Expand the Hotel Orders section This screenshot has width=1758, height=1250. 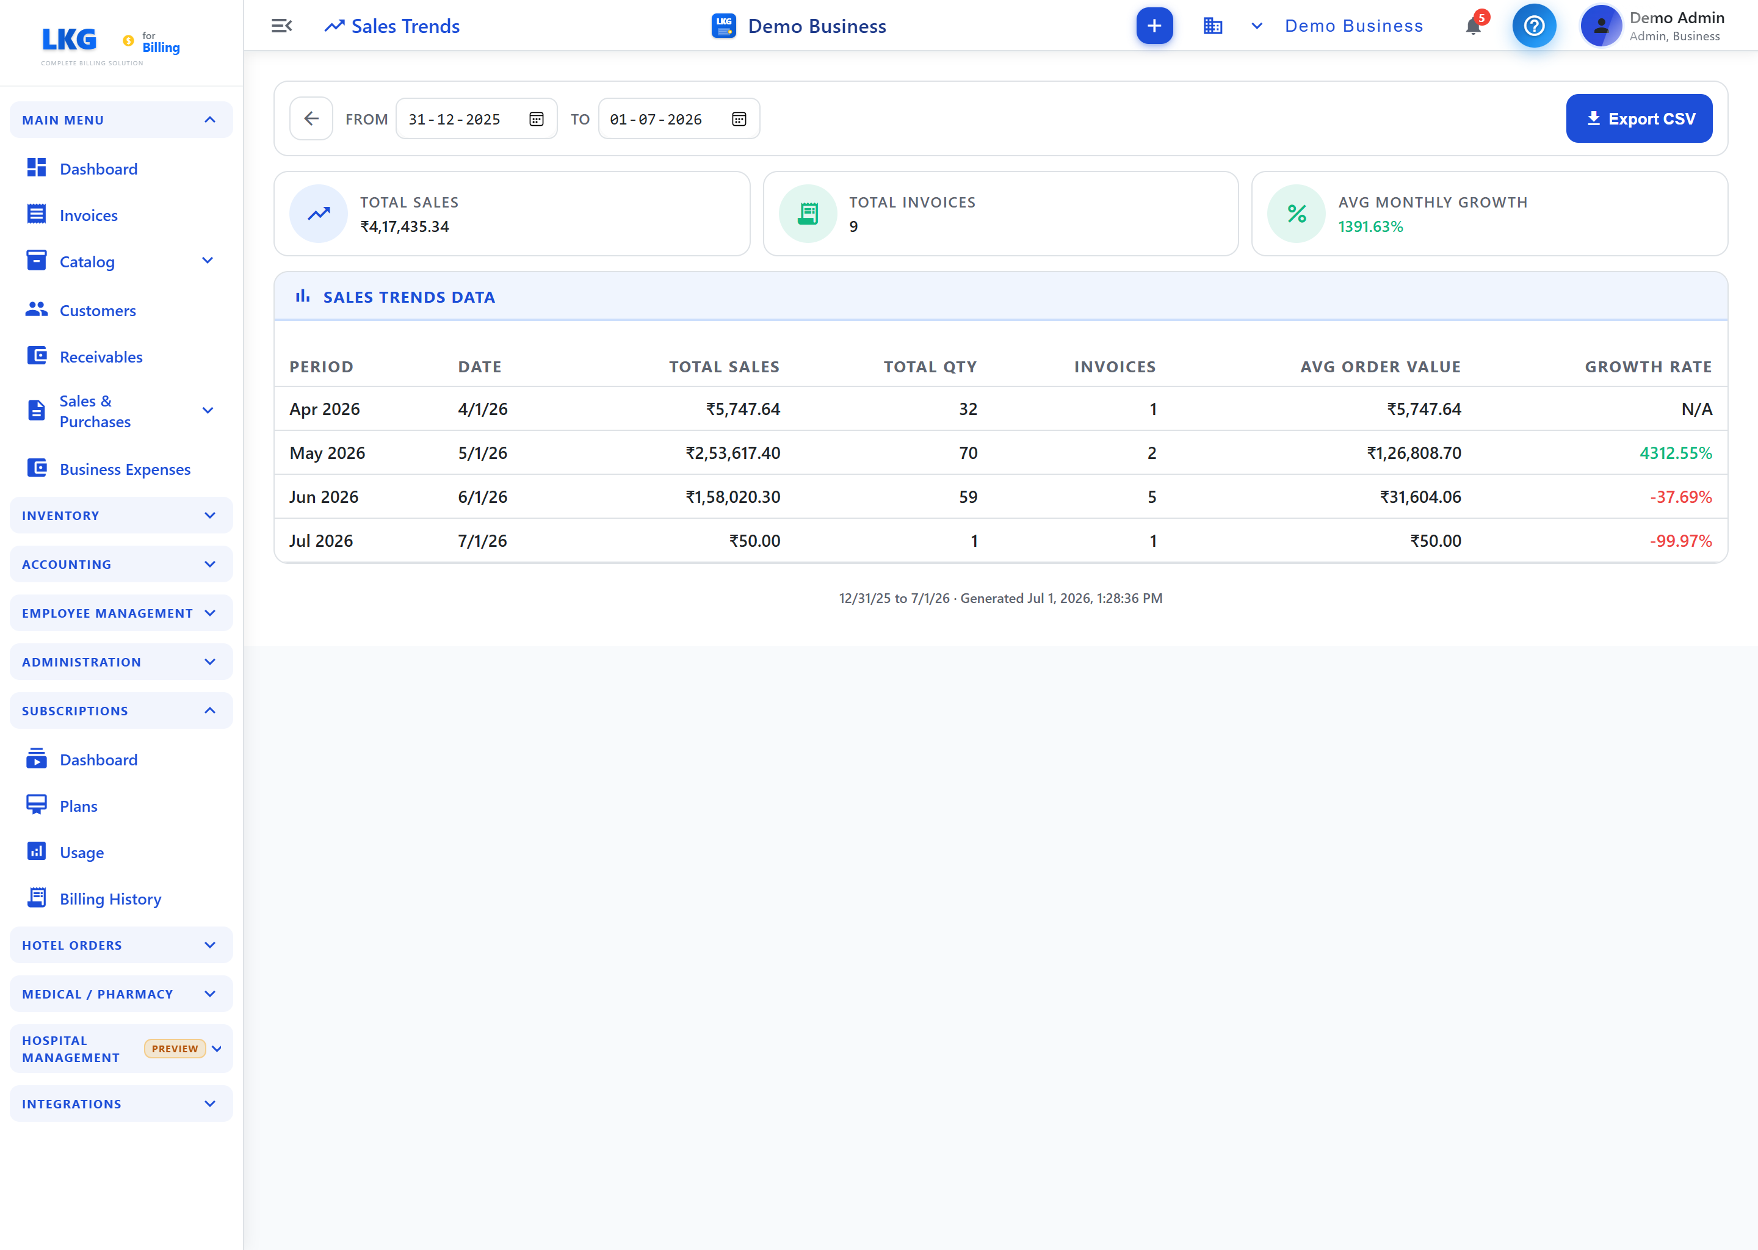click(121, 945)
